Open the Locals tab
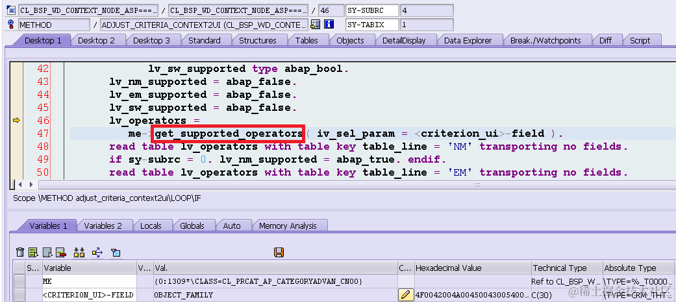This screenshot has height=302, width=676. [x=151, y=226]
